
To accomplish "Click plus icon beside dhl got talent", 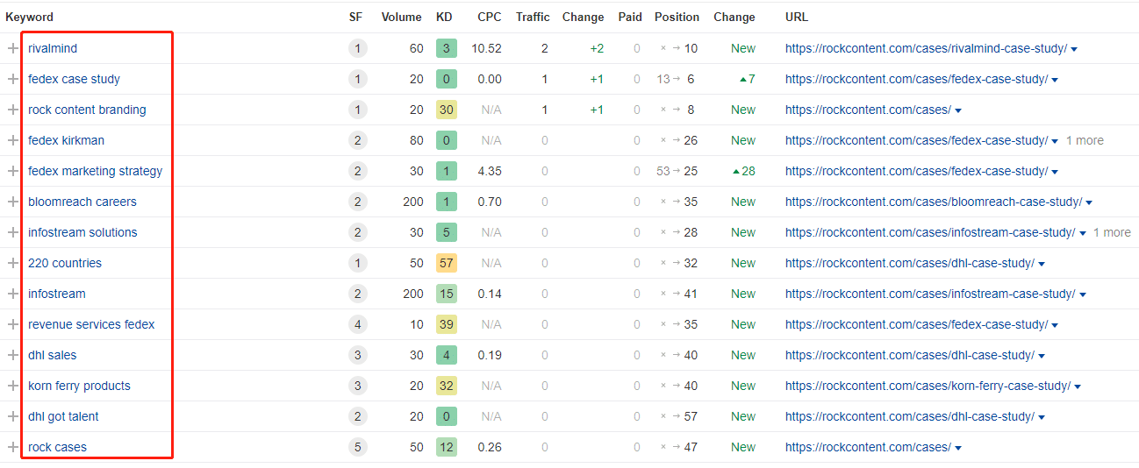I will (x=12, y=417).
